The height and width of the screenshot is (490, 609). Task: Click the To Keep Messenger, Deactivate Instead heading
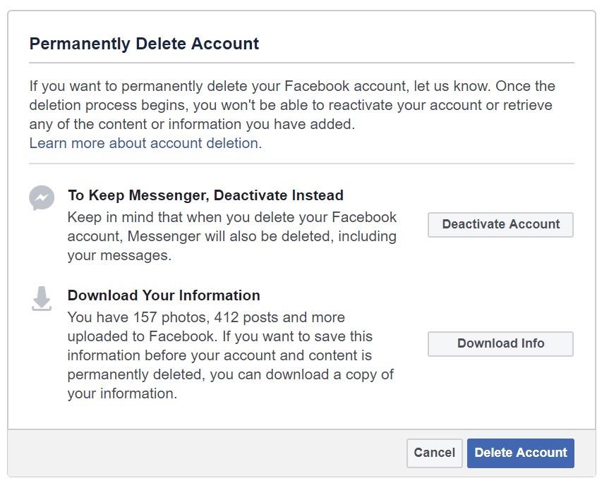tap(205, 195)
